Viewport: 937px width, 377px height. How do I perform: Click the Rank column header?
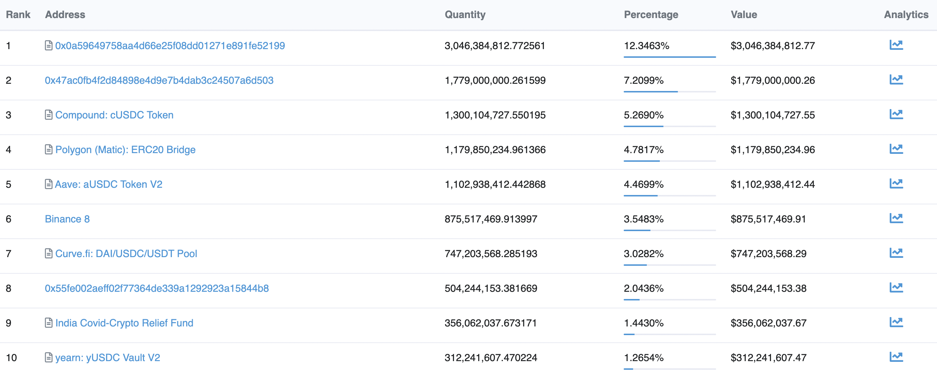click(18, 14)
